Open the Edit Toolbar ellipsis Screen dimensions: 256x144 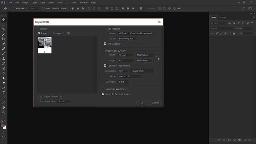[x=4, y=117]
